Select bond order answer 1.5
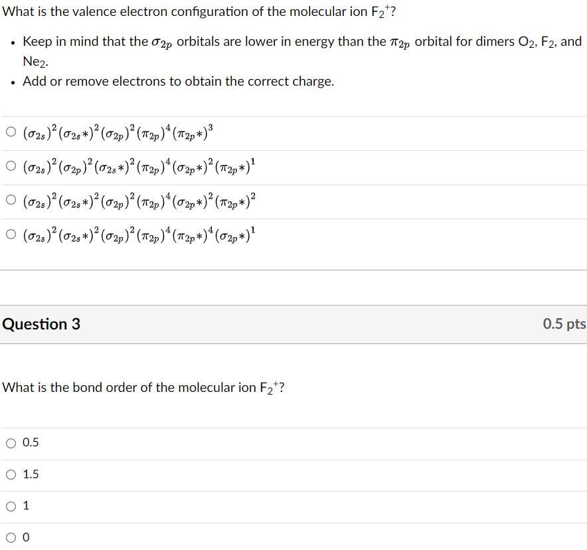 pyautogui.click(x=11, y=474)
